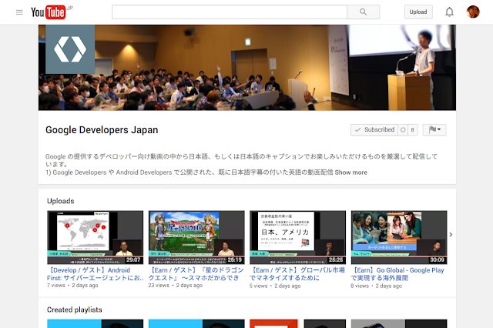
Task: Open the 日本、アメリカ slide video thumbnail
Action: coord(298,237)
